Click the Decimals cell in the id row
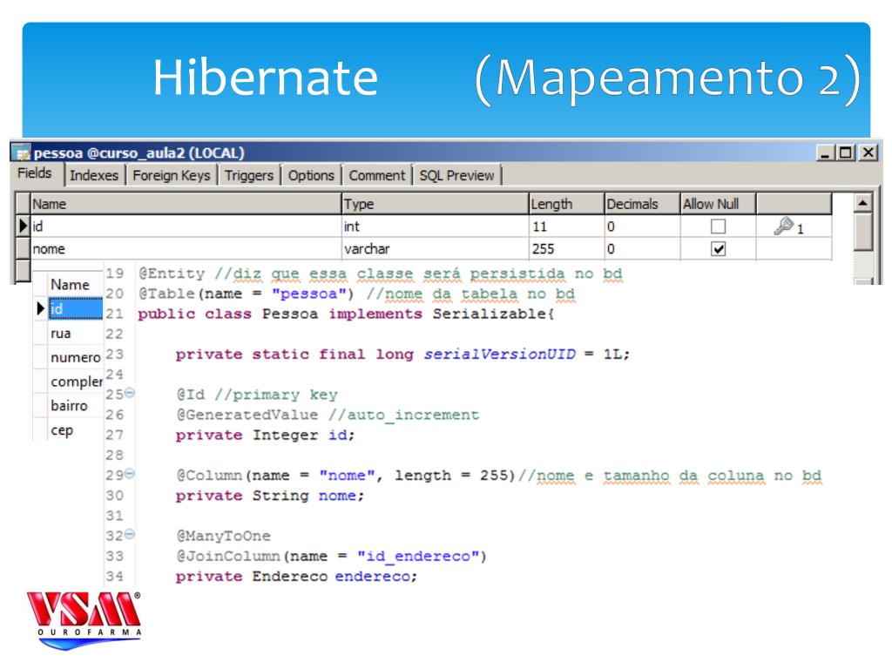This screenshot has width=892, height=669. pos(642,226)
